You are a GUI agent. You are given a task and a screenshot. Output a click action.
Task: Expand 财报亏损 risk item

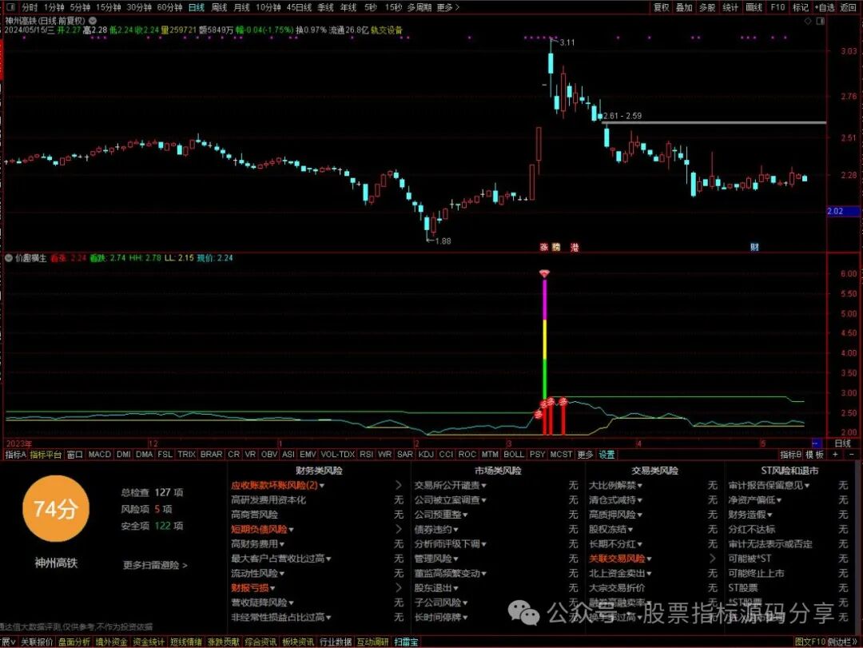(x=253, y=588)
